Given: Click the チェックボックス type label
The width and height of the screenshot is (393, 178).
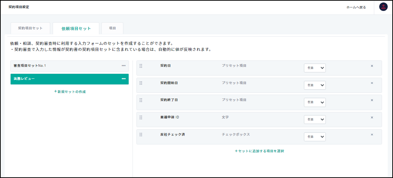Looking at the screenshot, I should coord(236,135).
